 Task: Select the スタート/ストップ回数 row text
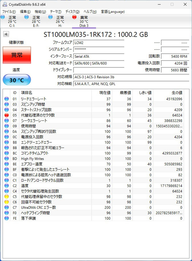coord(36,110)
